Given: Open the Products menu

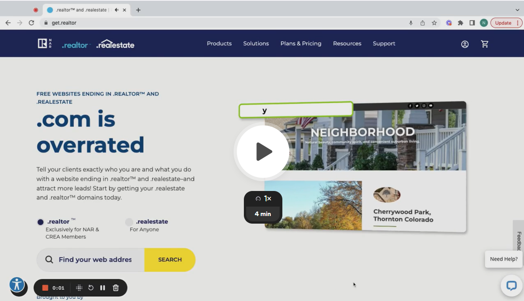Looking at the screenshot, I should click(x=219, y=43).
